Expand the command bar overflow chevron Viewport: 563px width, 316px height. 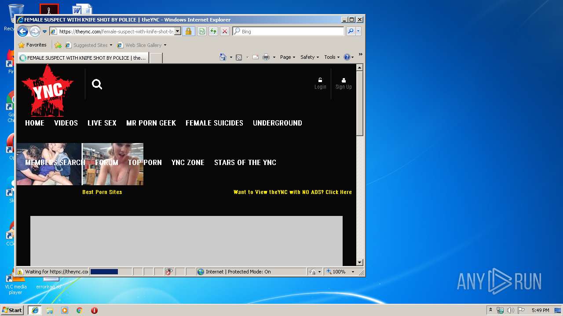pyautogui.click(x=360, y=54)
